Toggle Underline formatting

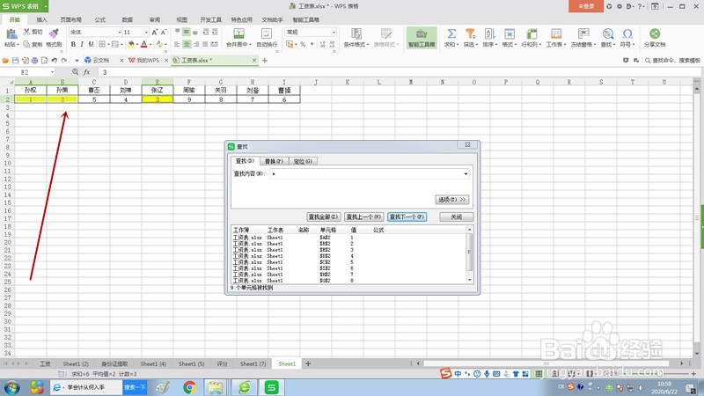coord(92,44)
